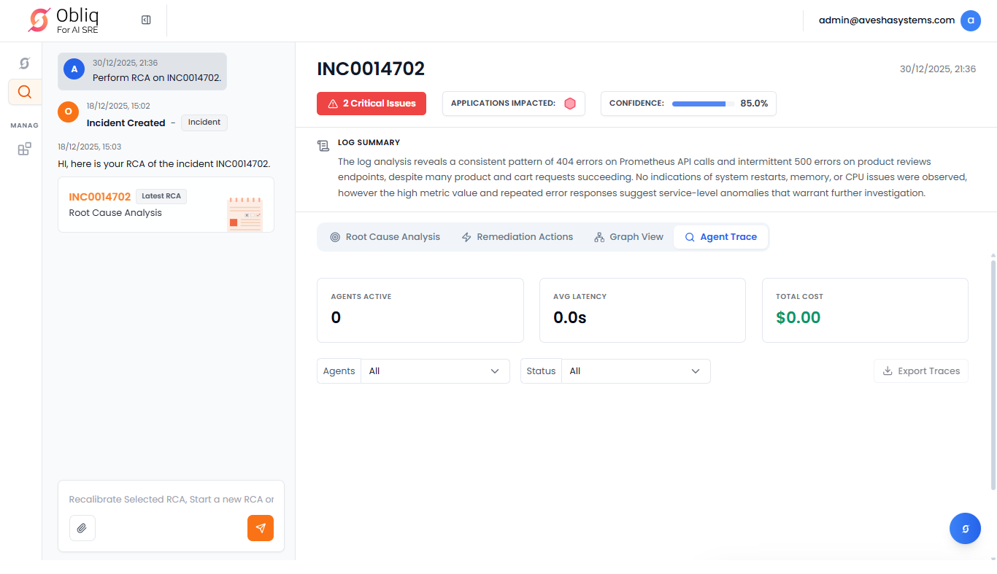This screenshot has height=574, width=997.
Task: Switch to the Graph View tab
Action: click(x=628, y=237)
